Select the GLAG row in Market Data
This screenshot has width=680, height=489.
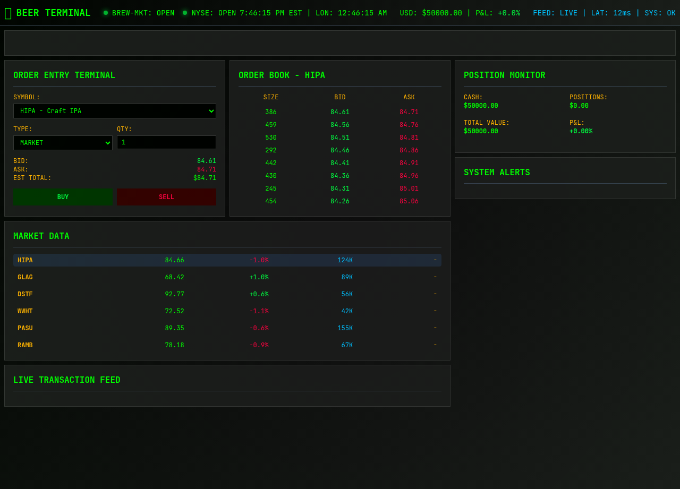point(227,277)
